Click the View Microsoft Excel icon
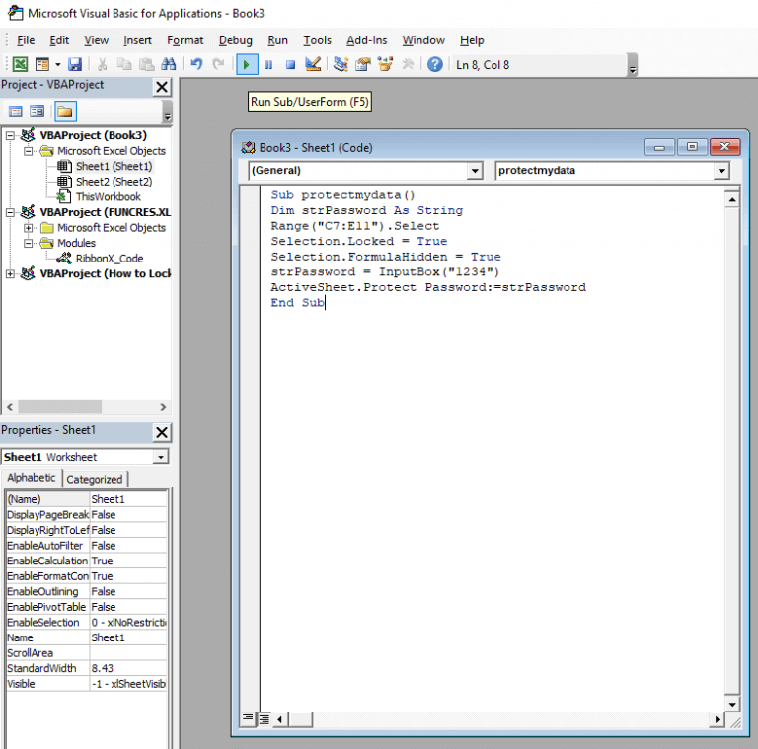758x749 pixels. pos(19,65)
